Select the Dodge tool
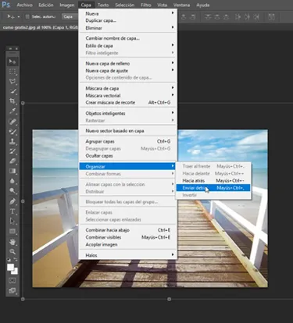 (13, 190)
